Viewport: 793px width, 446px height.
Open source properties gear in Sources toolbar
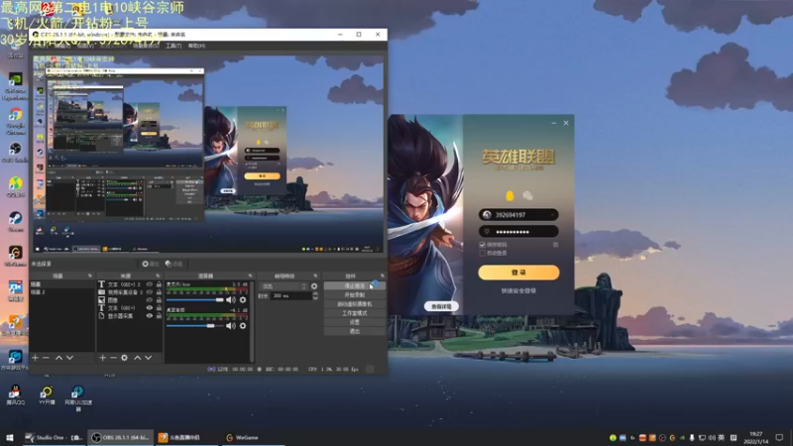click(x=125, y=358)
